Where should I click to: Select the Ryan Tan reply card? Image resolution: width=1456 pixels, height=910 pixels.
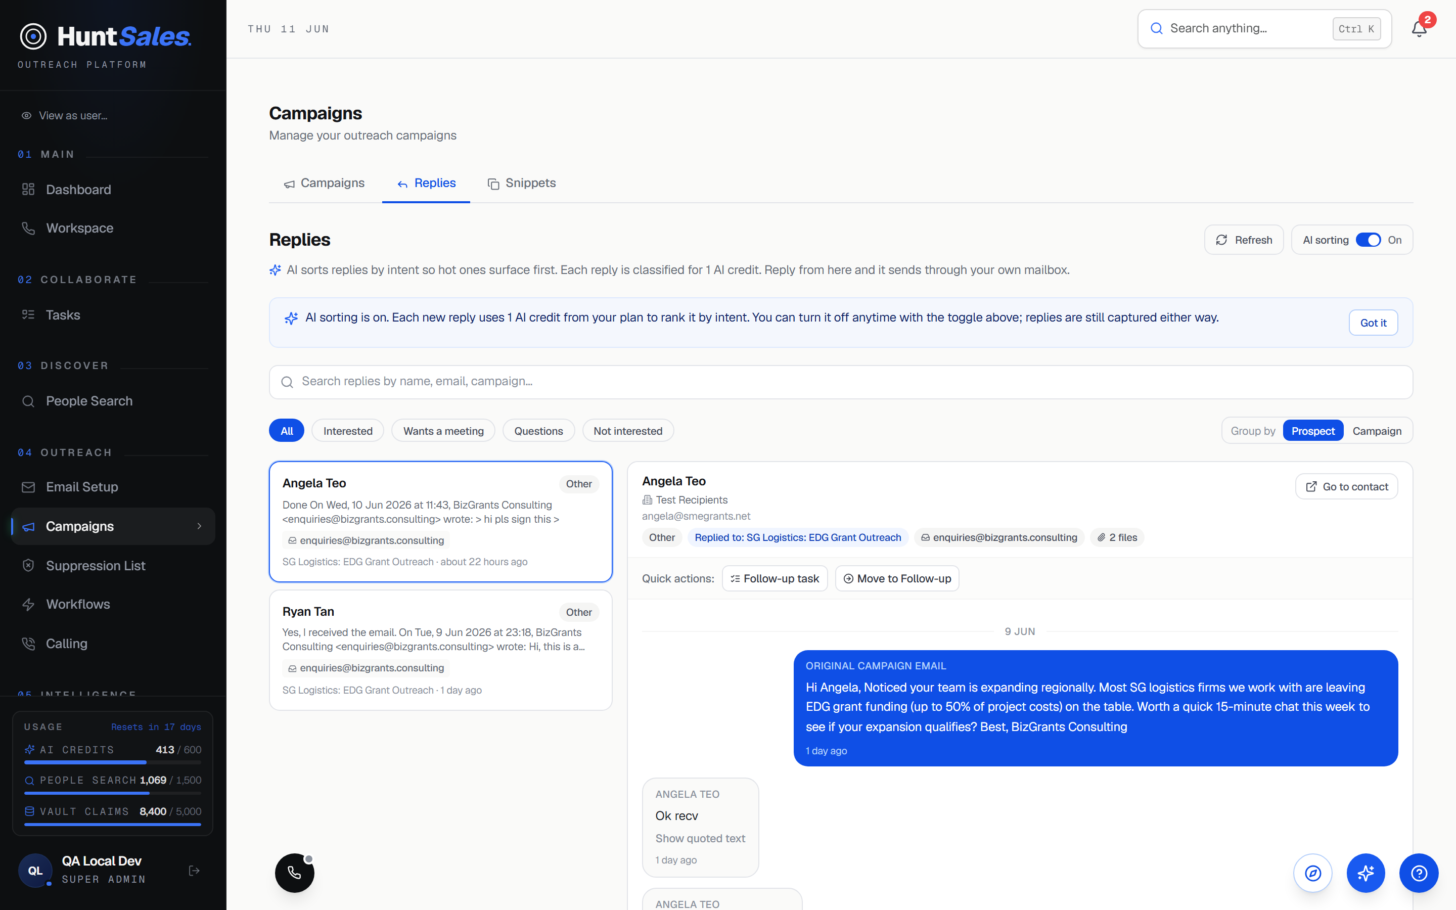(440, 650)
